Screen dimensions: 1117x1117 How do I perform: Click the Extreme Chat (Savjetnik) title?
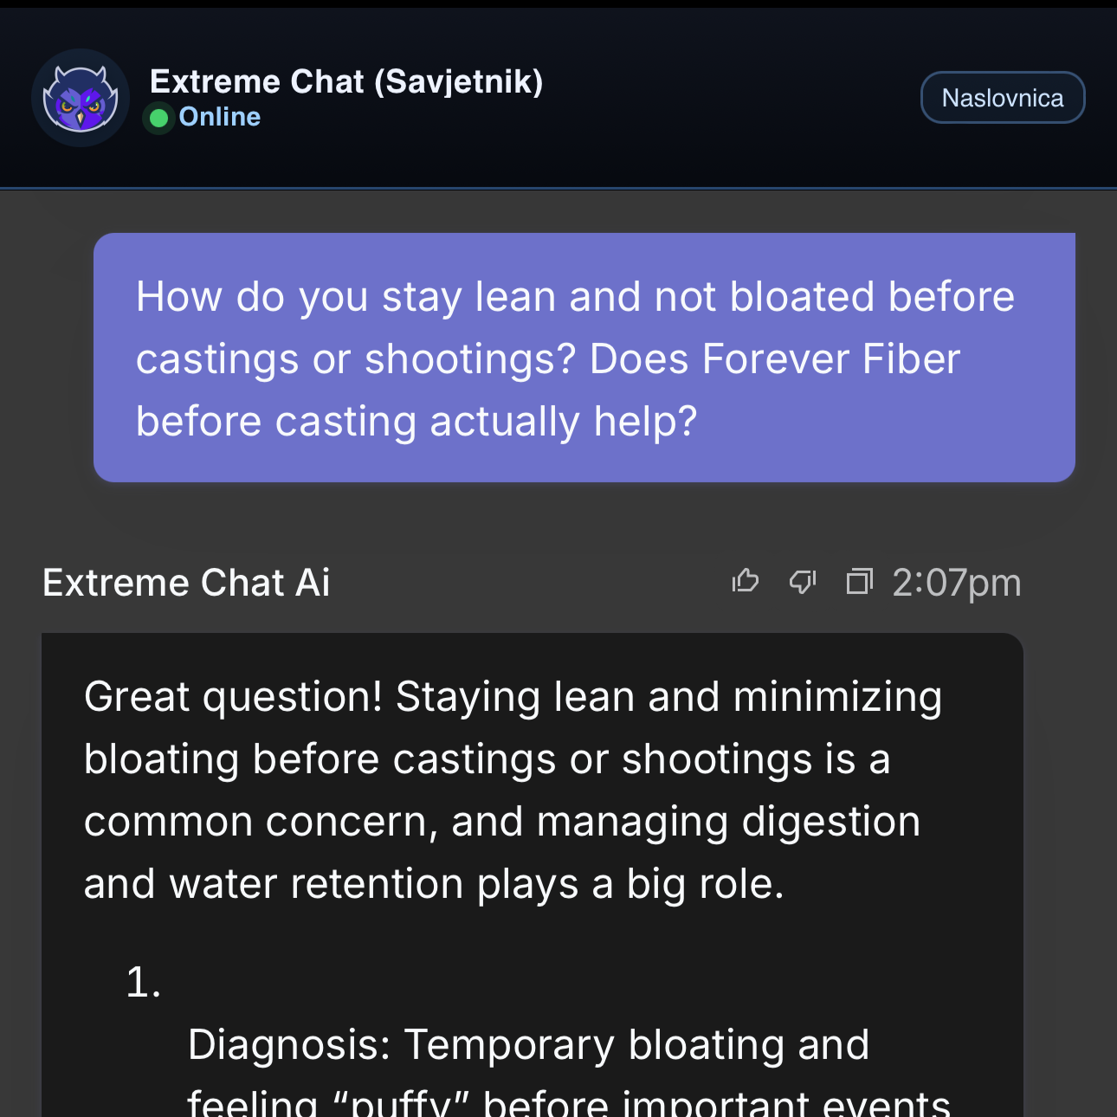pos(346,81)
